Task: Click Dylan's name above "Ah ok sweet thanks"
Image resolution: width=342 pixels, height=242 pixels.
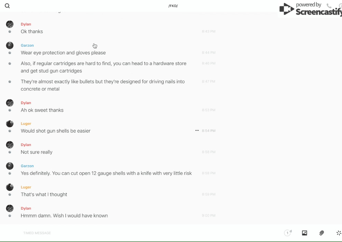Action: (26, 103)
